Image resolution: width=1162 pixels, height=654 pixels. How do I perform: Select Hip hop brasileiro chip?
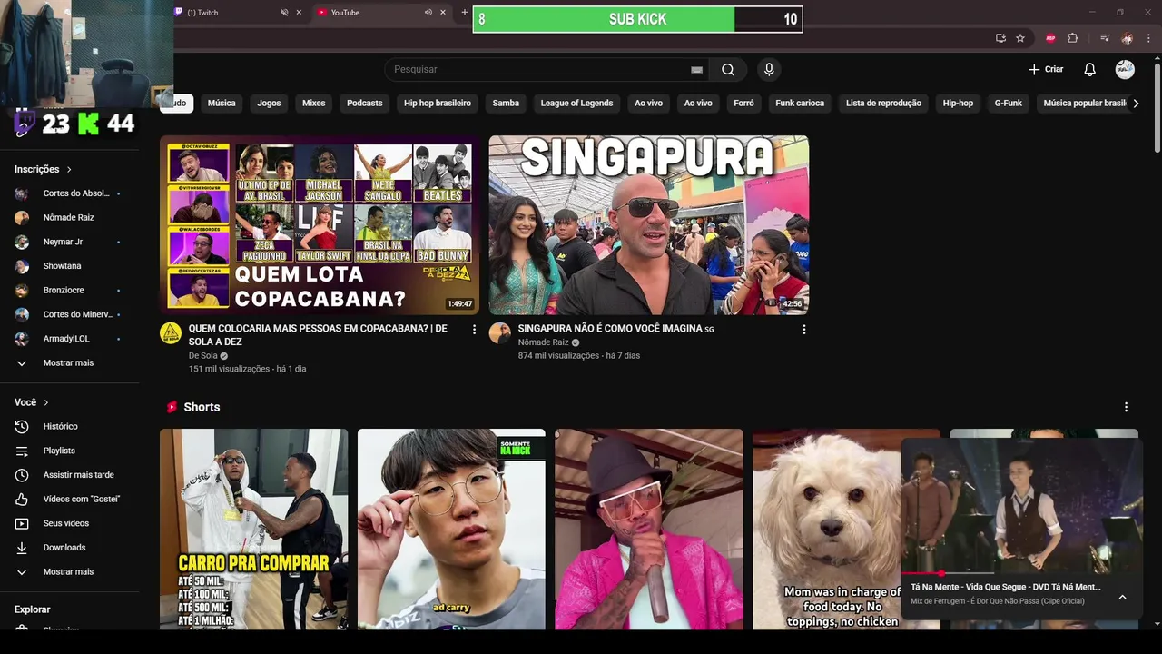pyautogui.click(x=438, y=104)
